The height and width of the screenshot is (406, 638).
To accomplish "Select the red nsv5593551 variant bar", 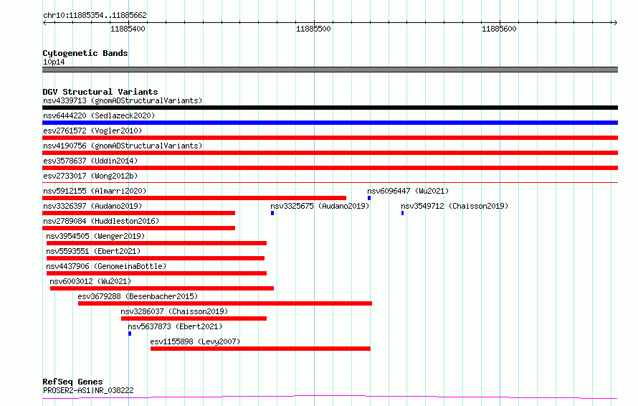I will (x=156, y=258).
